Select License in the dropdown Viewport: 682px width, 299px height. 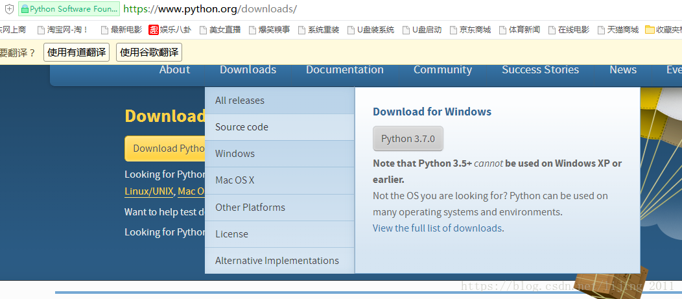click(279, 234)
